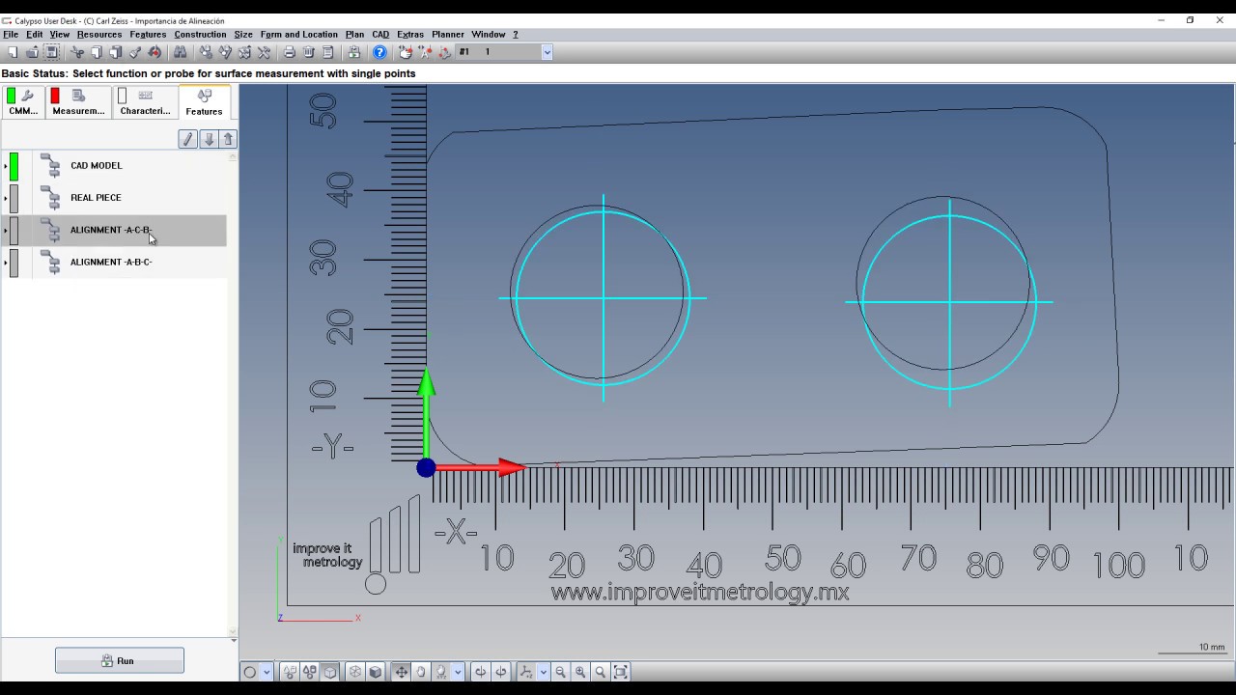Screen dimensions: 1236x695
Task: Click the Paste icon in top toolbar
Action: point(116,52)
